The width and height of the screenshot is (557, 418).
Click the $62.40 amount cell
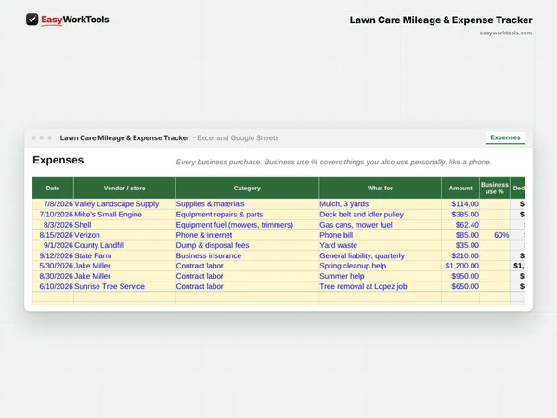460,225
